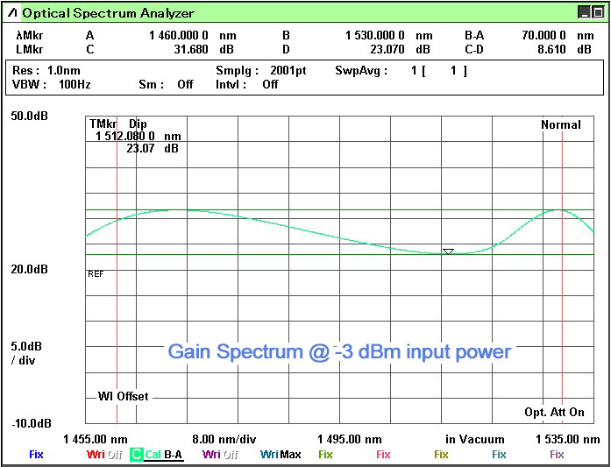Click the in Vacuum label
The image size is (611, 467).
(x=474, y=439)
